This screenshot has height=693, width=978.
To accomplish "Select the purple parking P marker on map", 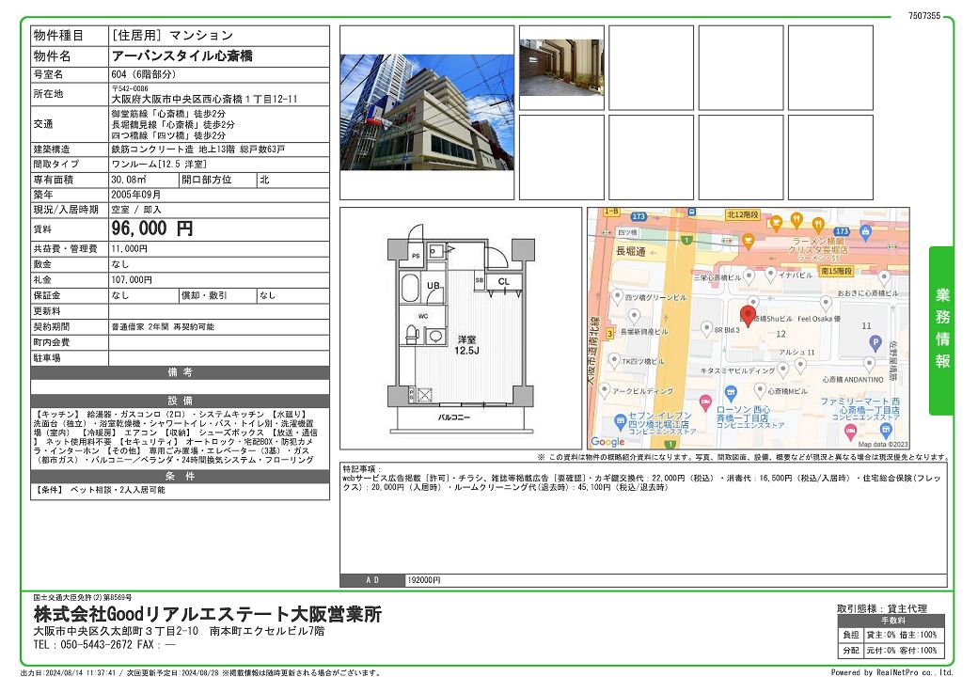I will [875, 342].
